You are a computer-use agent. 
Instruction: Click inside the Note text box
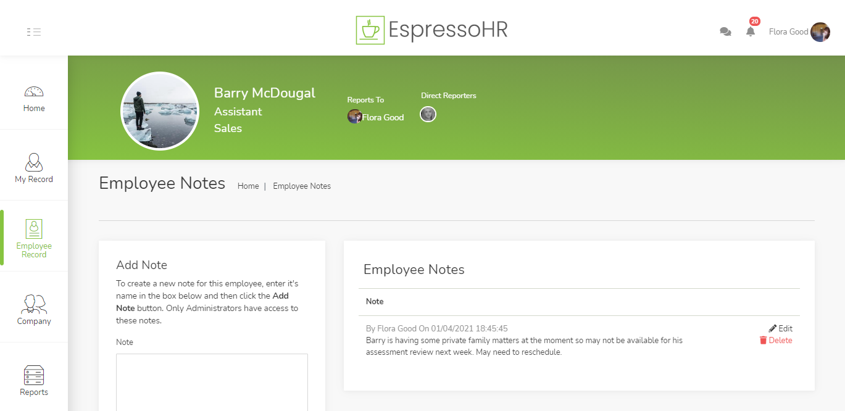pos(212,383)
